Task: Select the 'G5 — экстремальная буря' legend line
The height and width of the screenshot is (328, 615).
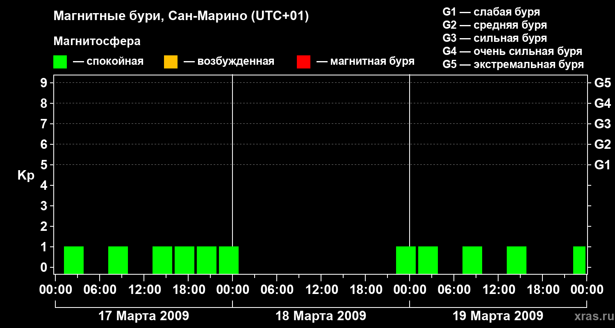Action: [x=513, y=64]
